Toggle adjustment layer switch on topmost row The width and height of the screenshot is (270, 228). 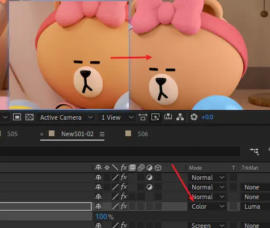(149, 178)
